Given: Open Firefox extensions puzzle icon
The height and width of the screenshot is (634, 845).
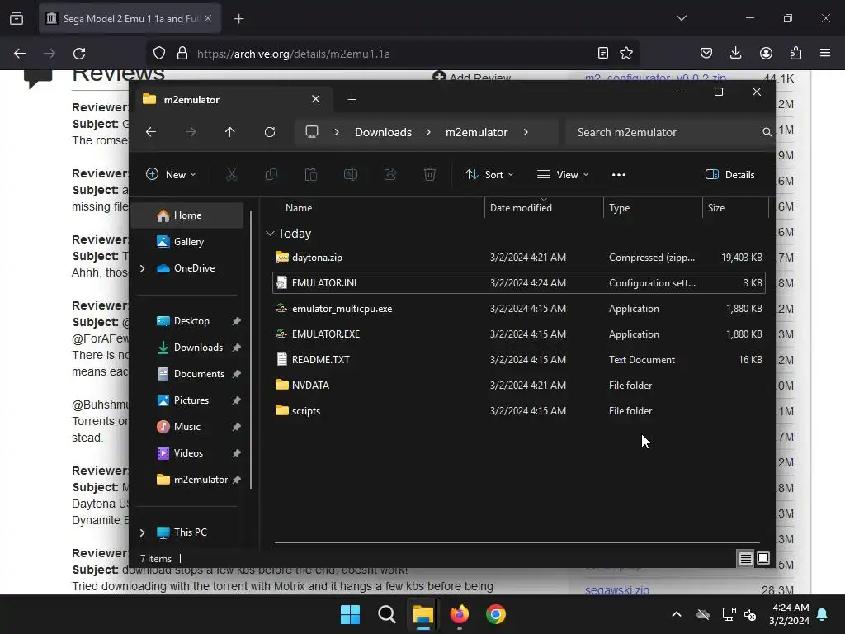Looking at the screenshot, I should pos(795,53).
